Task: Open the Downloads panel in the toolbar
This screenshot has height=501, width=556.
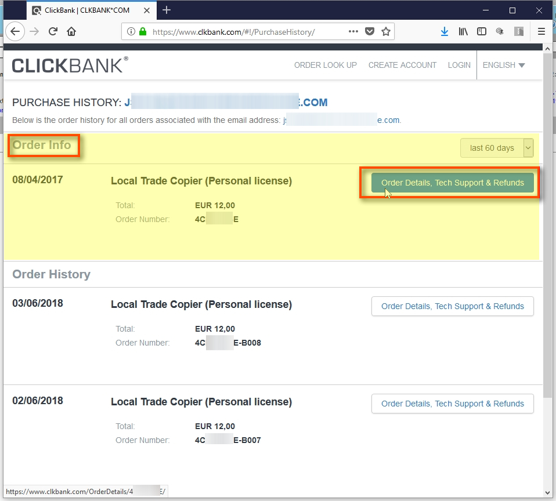Action: (445, 31)
